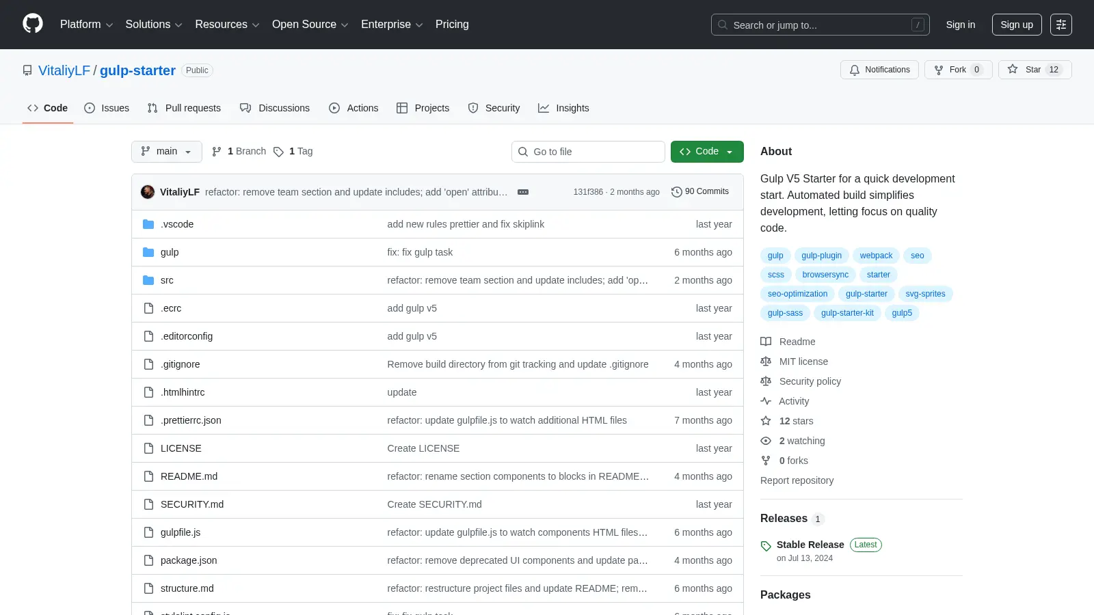Click the scale icon beside Security policy

(766, 381)
